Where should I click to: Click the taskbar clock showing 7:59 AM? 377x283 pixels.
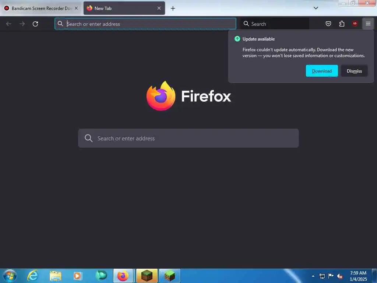[x=358, y=273]
